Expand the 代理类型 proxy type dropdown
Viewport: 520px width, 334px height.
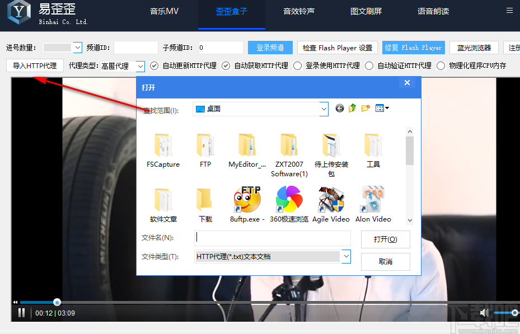139,66
